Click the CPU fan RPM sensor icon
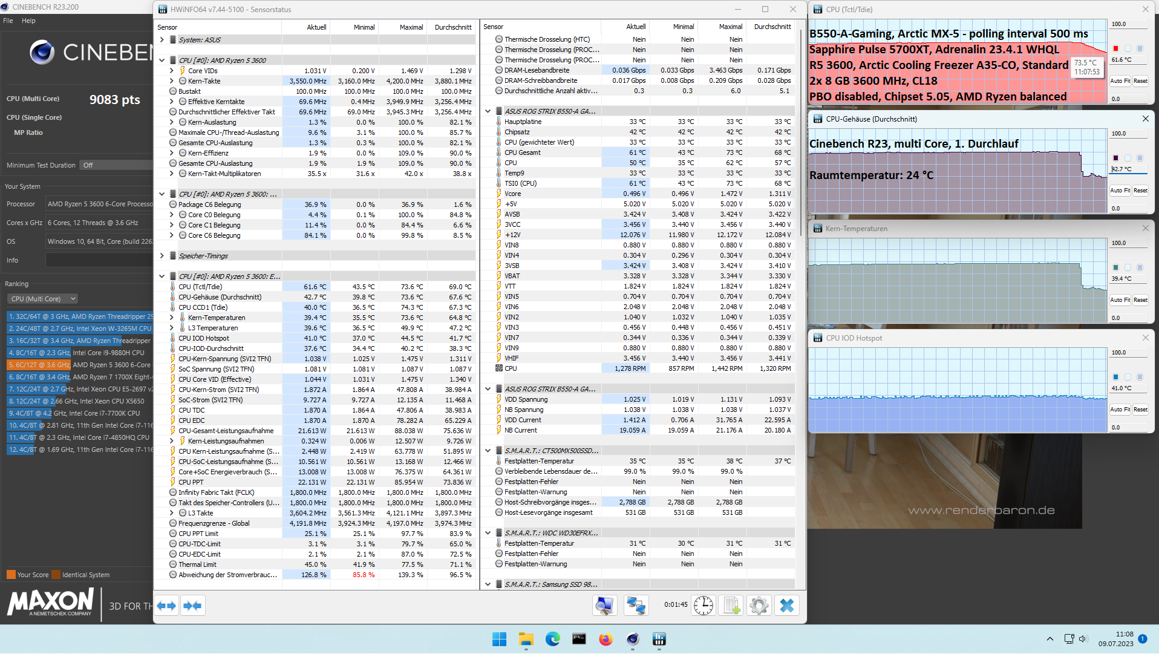The width and height of the screenshot is (1159, 654). (x=499, y=368)
